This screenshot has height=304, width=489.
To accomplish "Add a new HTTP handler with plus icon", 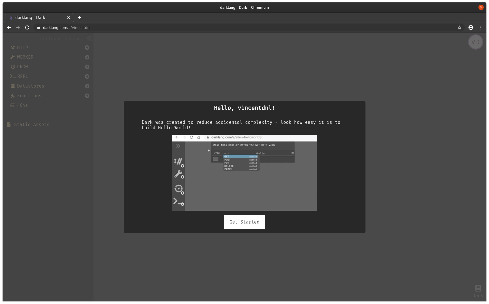I will pos(87,48).
